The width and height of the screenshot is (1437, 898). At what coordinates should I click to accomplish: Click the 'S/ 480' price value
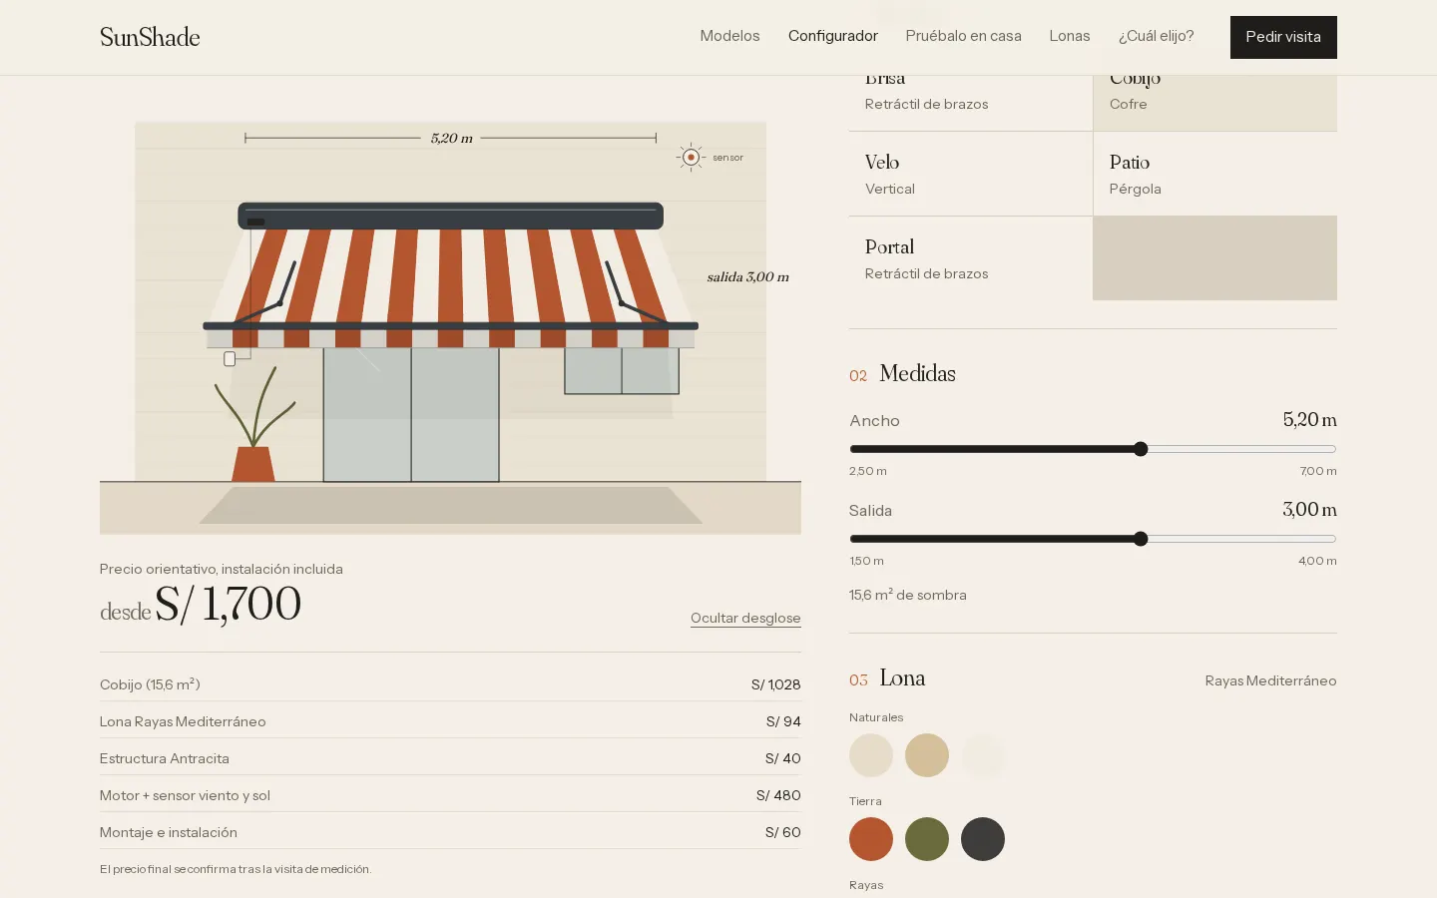coord(778,795)
